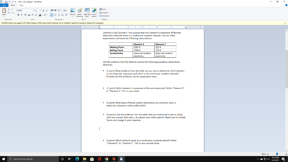Click the Picture button to insert image
Image resolution: width=288 pixels, height=162 pixels.
(73, 12)
